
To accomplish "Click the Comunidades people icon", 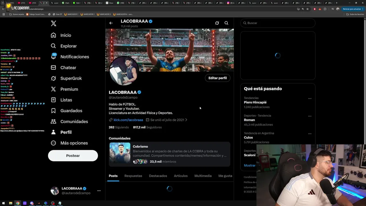I will 53,122.
